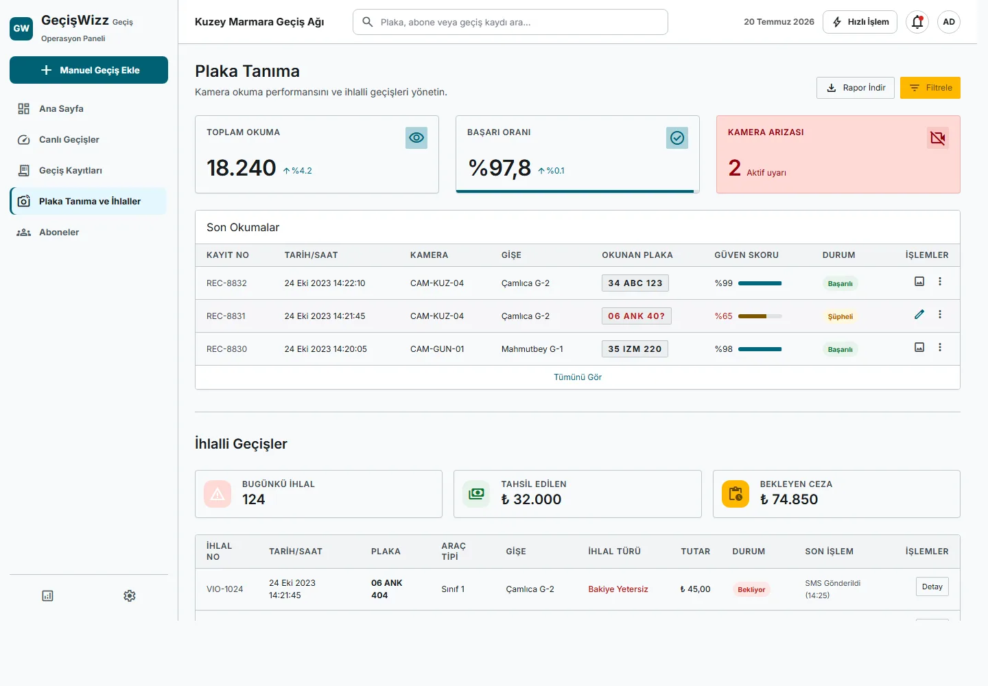
Task: Open the reports icon in sidebar footer
Action: 47,595
